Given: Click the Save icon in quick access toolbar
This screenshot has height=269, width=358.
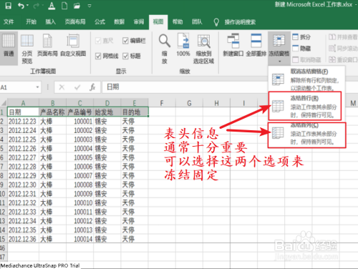Looking at the screenshot, I should coord(9,6).
